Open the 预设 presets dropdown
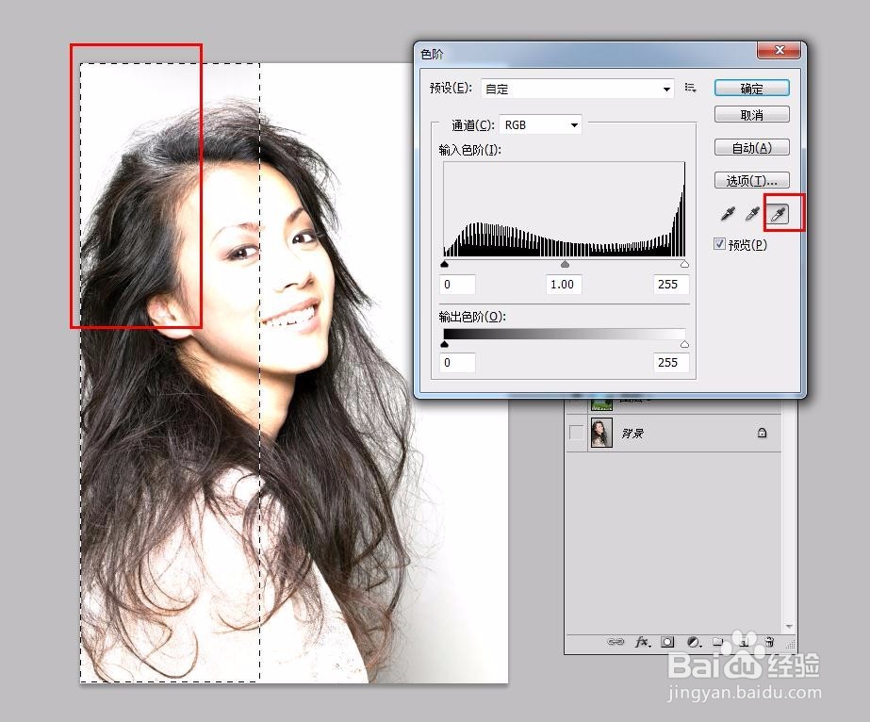The height and width of the screenshot is (722, 870). pos(666,88)
